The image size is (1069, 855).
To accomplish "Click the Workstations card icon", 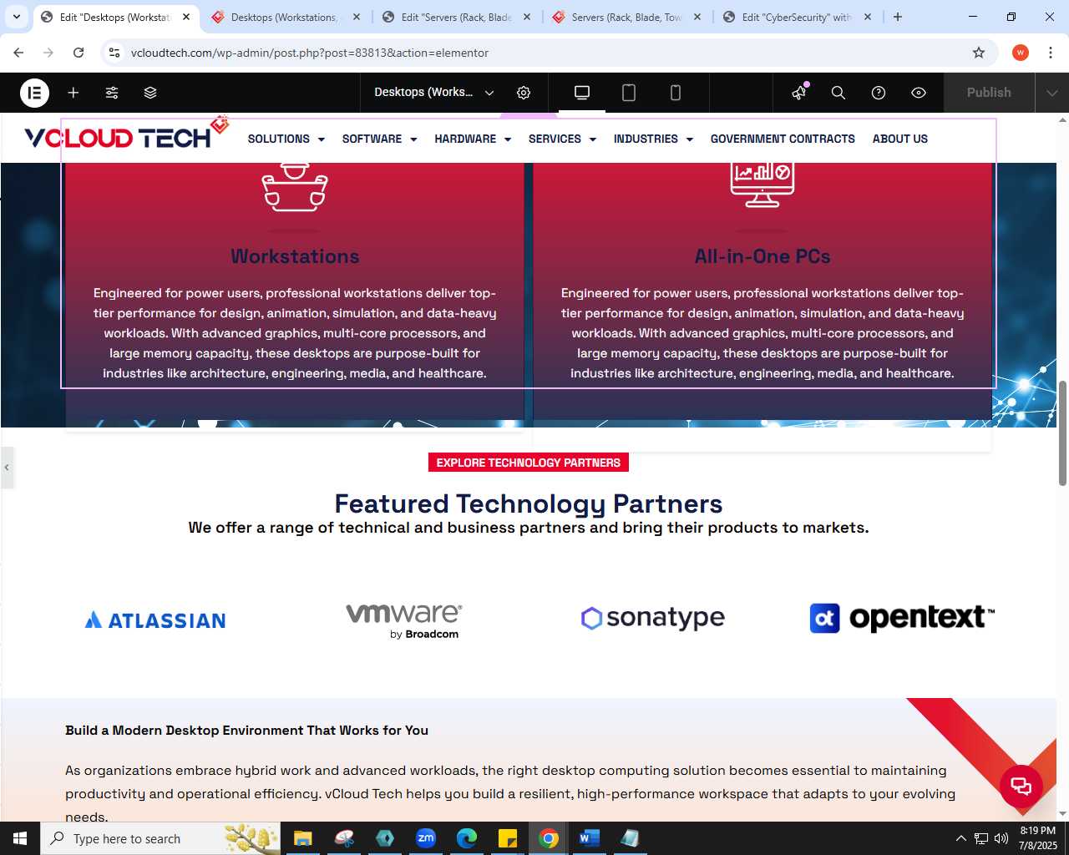I will tap(295, 187).
